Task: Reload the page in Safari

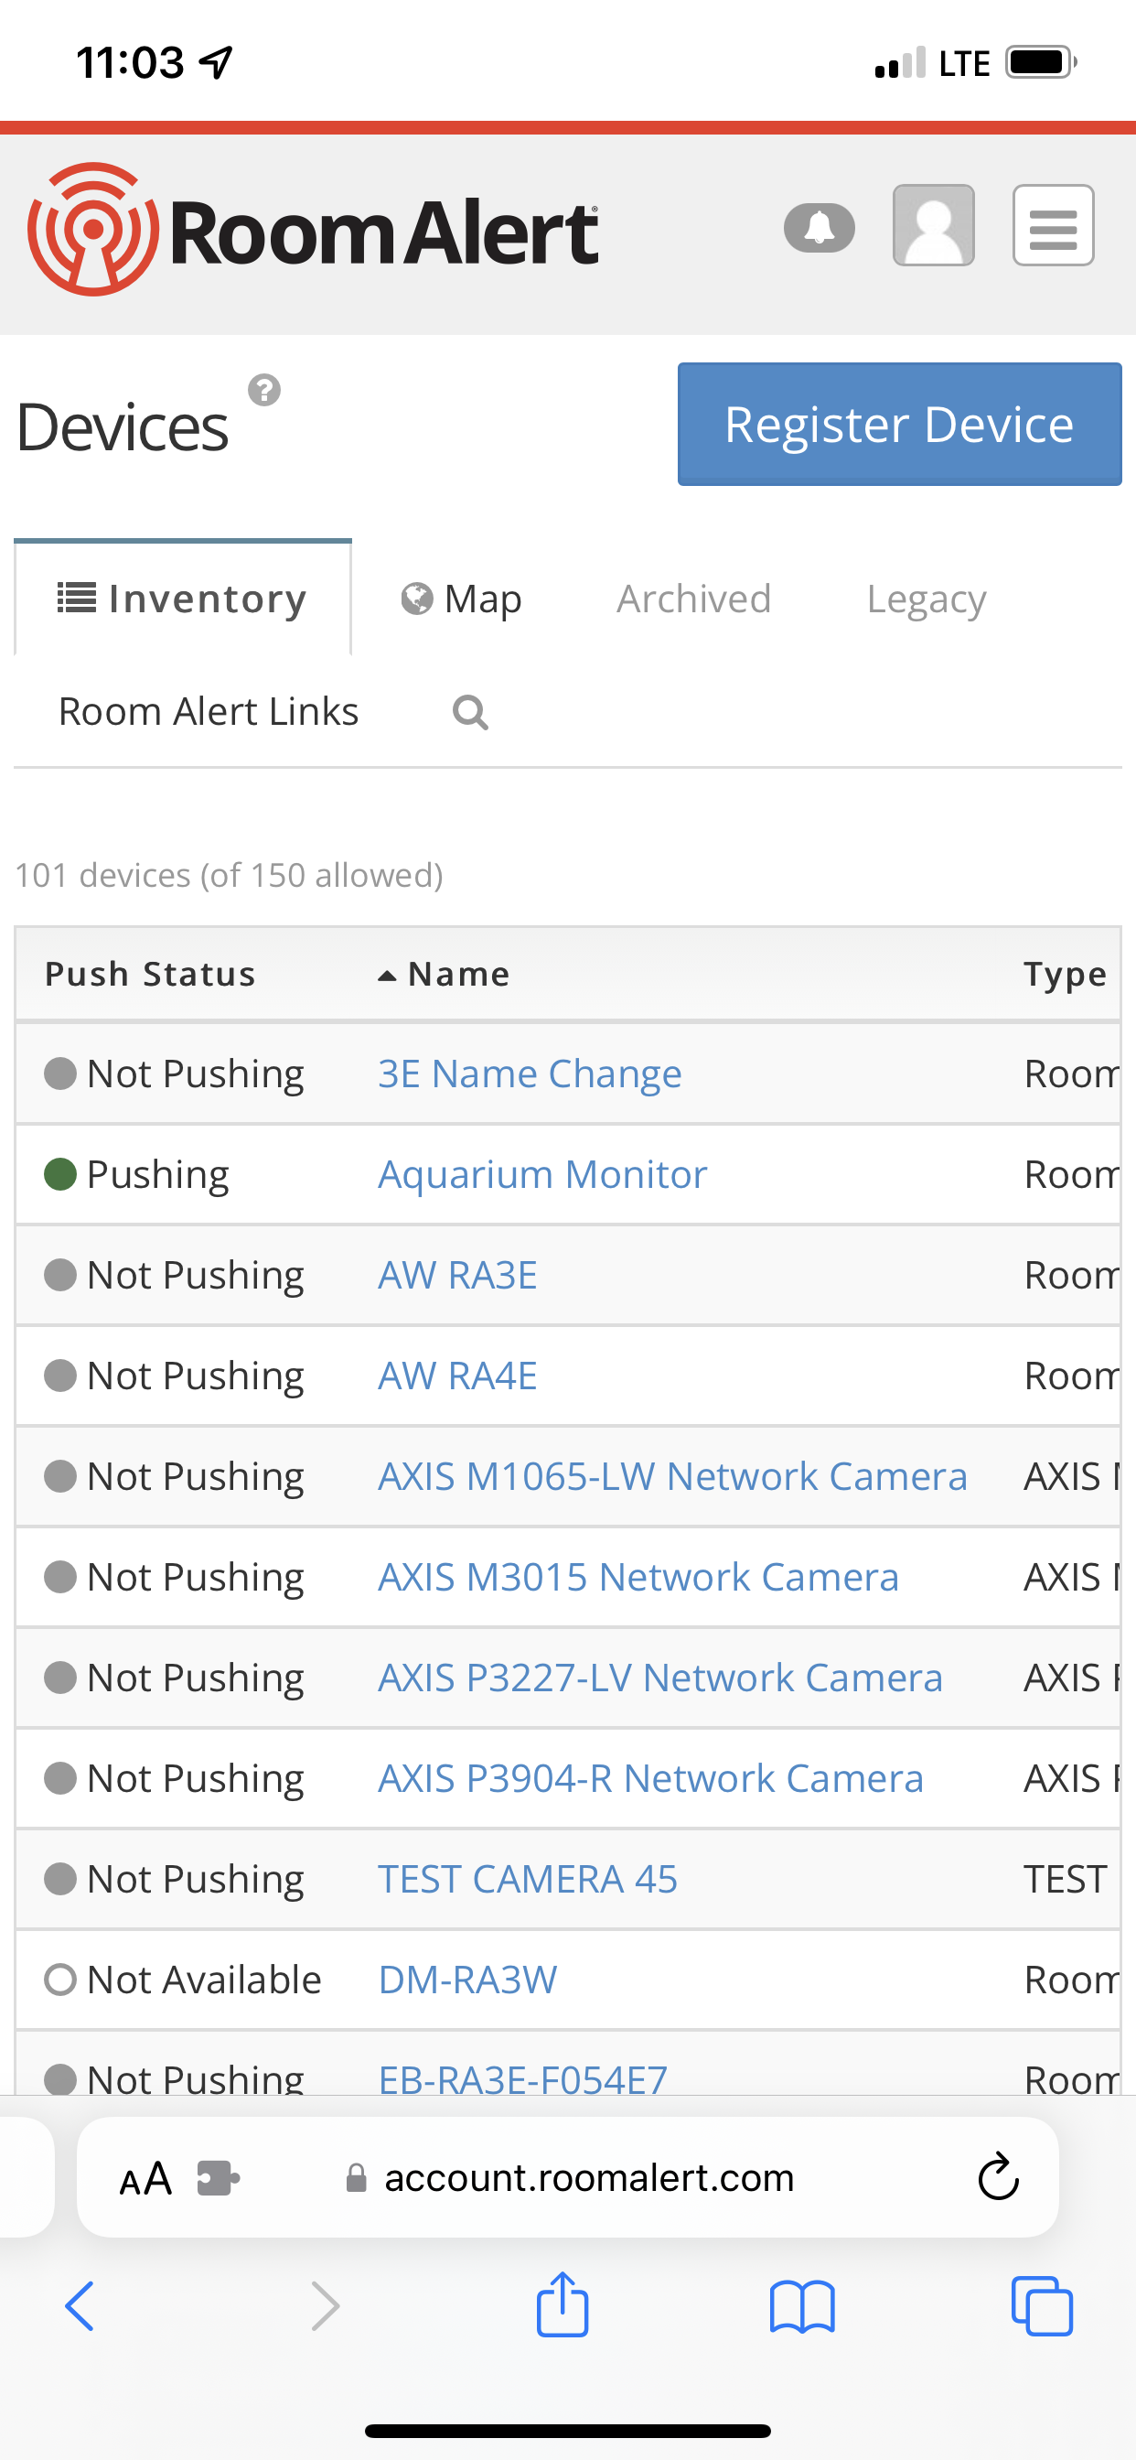Action: 999,2177
